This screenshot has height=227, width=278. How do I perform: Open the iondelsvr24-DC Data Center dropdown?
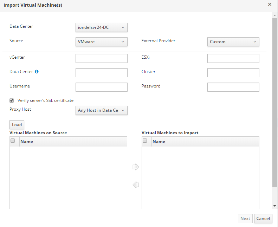point(101,27)
